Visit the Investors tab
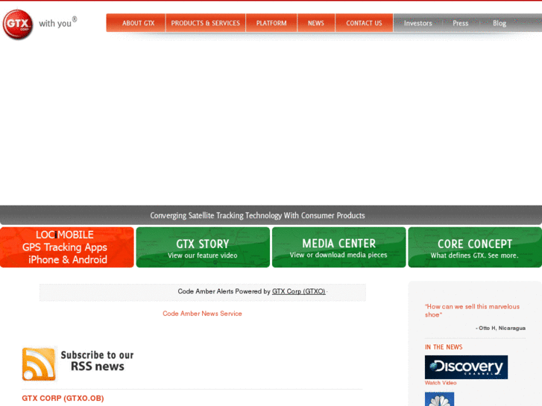 (418, 23)
